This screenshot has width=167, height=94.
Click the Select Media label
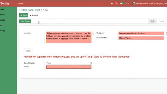click(x=29, y=63)
